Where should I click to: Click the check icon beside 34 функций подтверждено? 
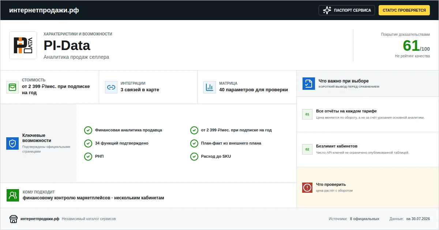click(88, 143)
